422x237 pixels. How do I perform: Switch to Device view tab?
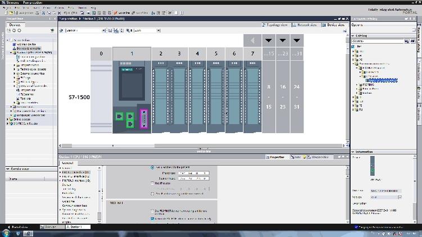coord(334,25)
